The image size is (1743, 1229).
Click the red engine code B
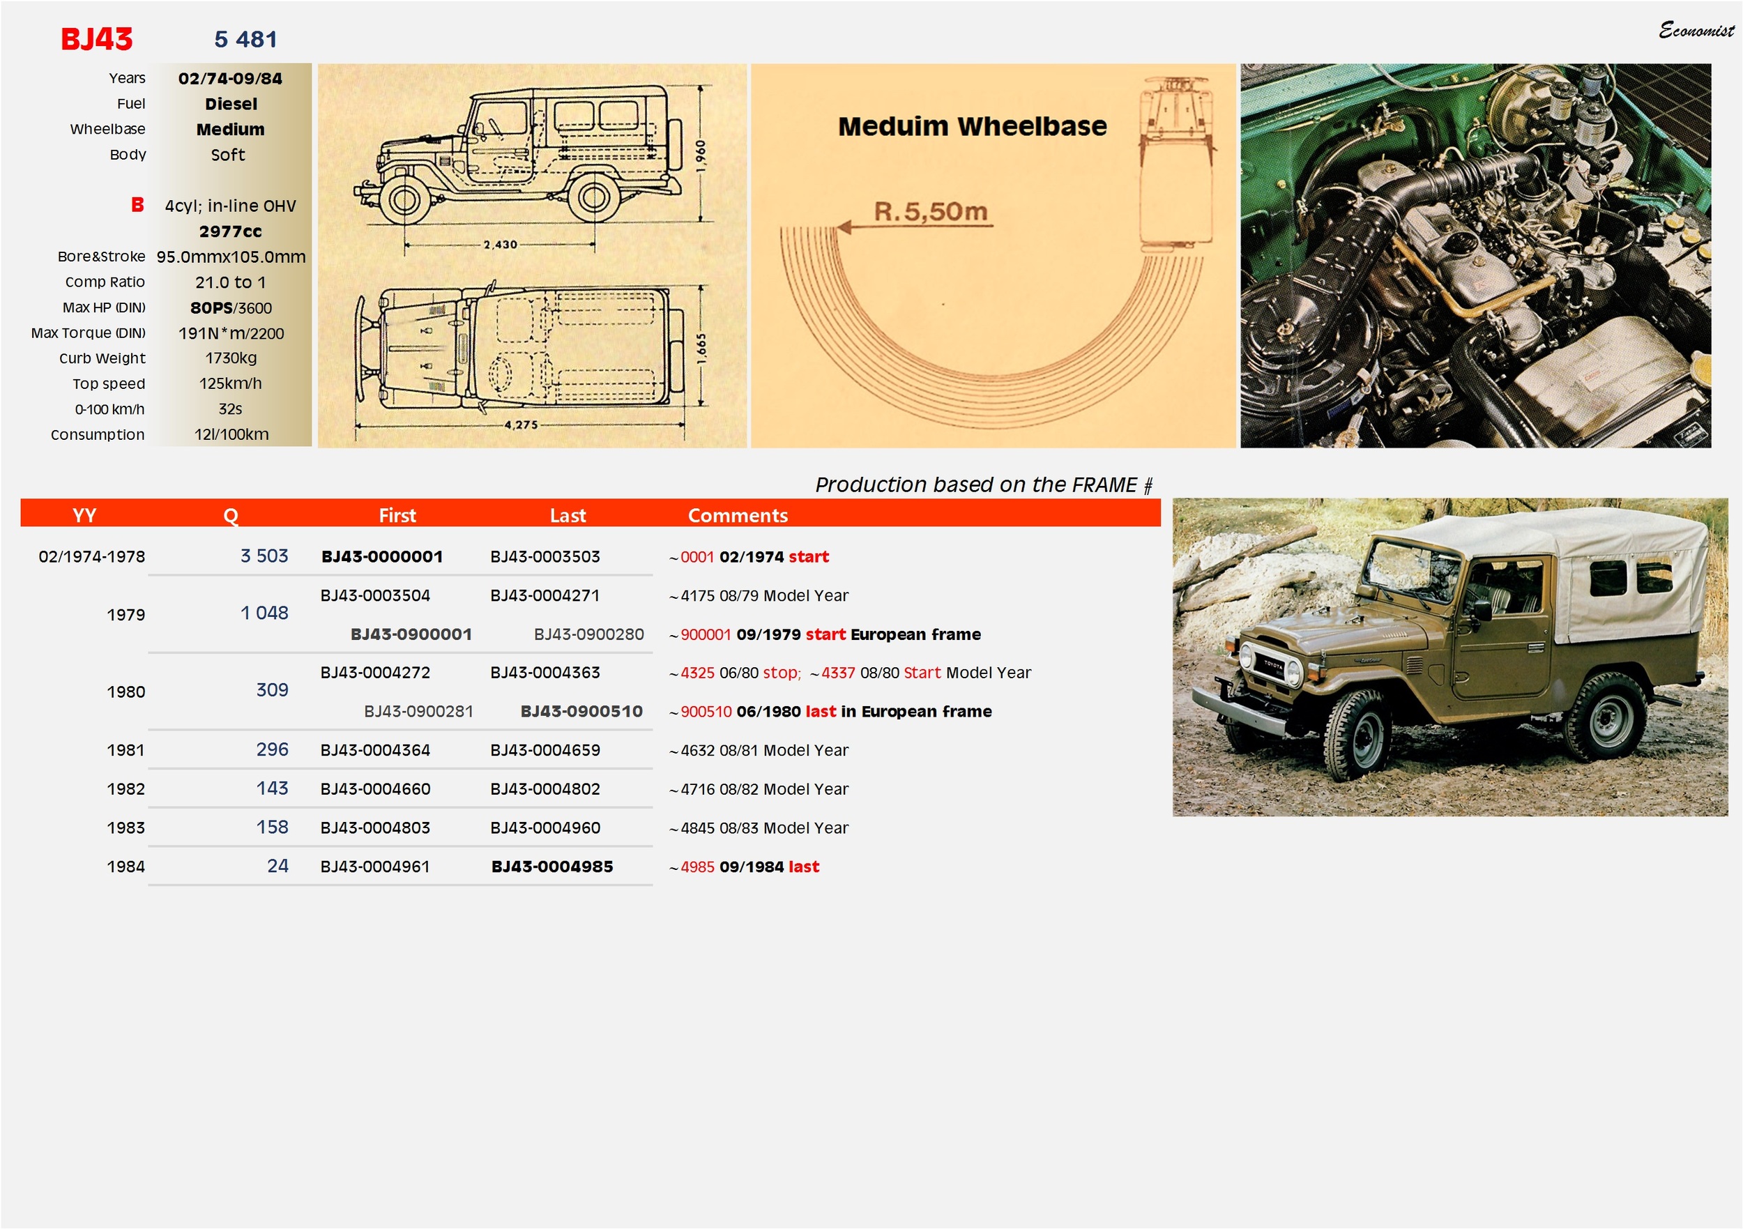(x=137, y=205)
